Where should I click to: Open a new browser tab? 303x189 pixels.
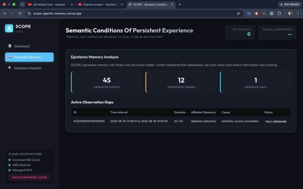180,4
